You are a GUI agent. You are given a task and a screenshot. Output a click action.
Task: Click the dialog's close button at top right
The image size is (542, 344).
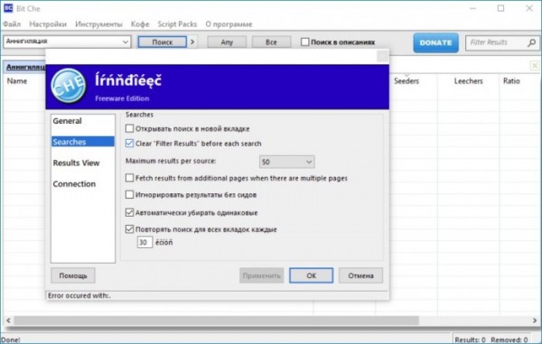(382, 56)
